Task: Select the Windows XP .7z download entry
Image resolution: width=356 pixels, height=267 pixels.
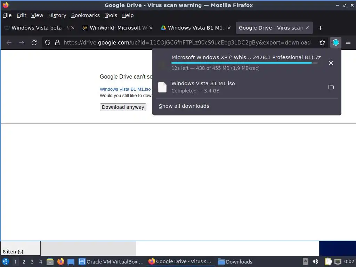Action: 246,63
